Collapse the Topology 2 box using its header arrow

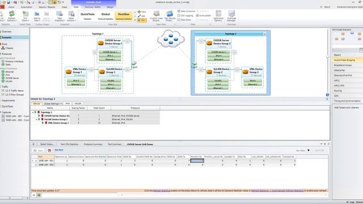264,34
